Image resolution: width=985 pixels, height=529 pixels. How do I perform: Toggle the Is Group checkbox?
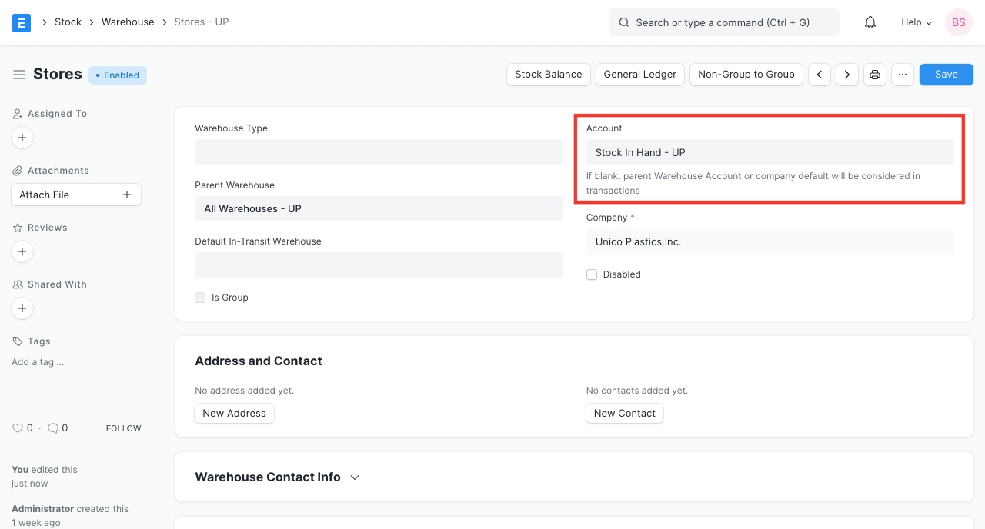200,298
